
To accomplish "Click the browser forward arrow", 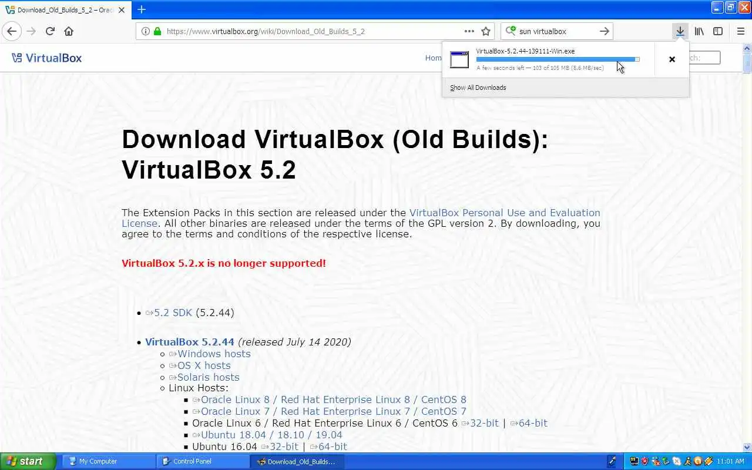I will coord(31,31).
